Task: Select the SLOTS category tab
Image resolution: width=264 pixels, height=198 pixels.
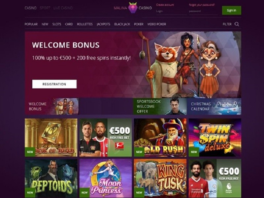Action: click(x=56, y=24)
